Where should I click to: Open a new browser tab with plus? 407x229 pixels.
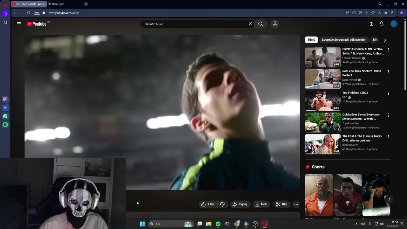pyautogui.click(x=86, y=4)
